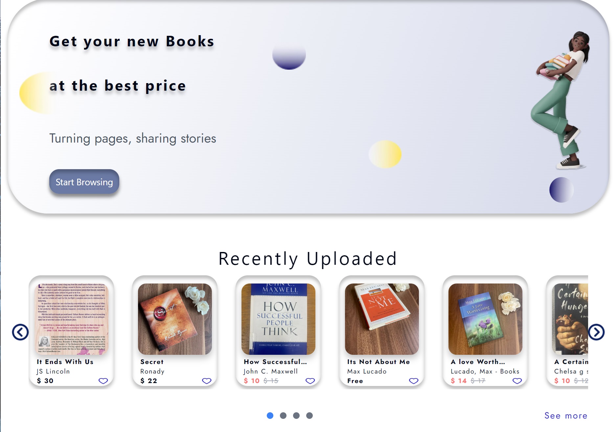616x432 pixels.
Task: Select the second carousel page dot
Action: (283, 416)
